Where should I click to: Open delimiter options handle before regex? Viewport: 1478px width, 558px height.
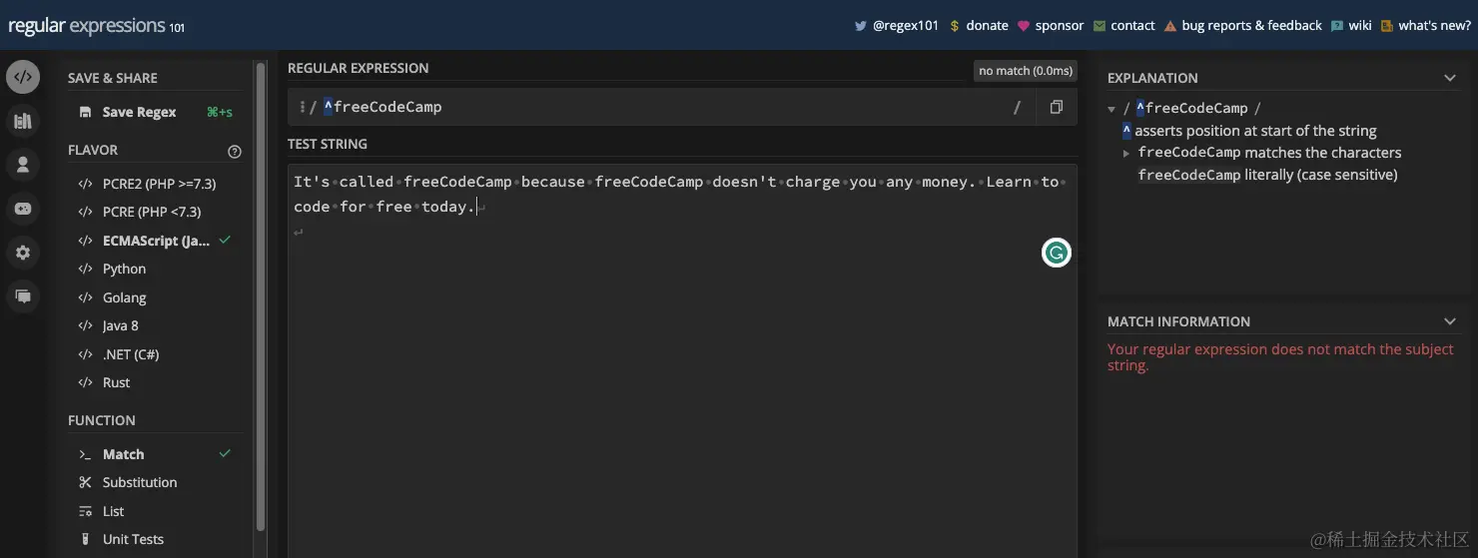pos(302,107)
